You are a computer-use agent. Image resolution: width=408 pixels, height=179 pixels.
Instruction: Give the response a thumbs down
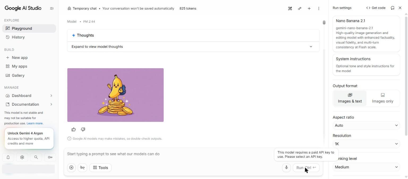(x=83, y=129)
